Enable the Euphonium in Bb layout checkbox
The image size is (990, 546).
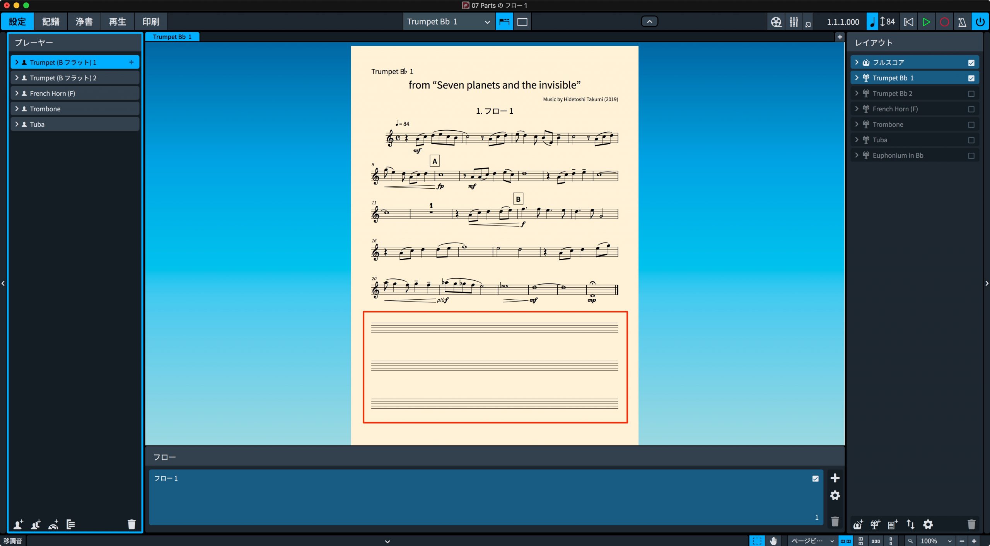click(971, 155)
